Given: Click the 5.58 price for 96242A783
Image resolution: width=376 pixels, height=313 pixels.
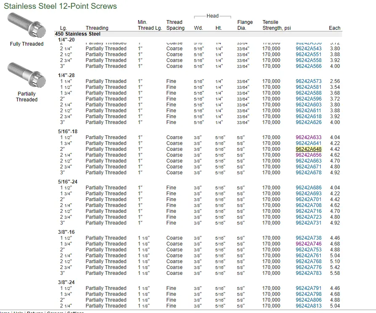Looking at the screenshot, I should pos(335,273).
